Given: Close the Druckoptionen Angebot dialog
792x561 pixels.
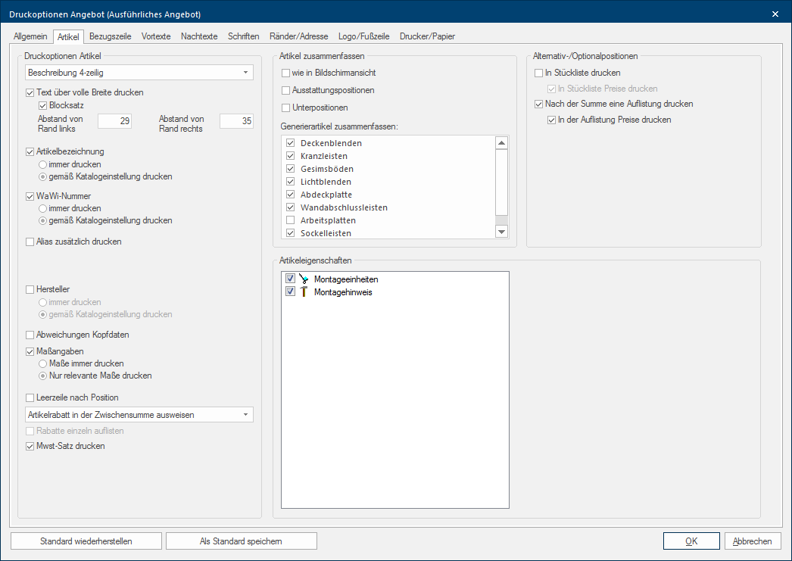Looking at the screenshot, I should click(x=775, y=14).
